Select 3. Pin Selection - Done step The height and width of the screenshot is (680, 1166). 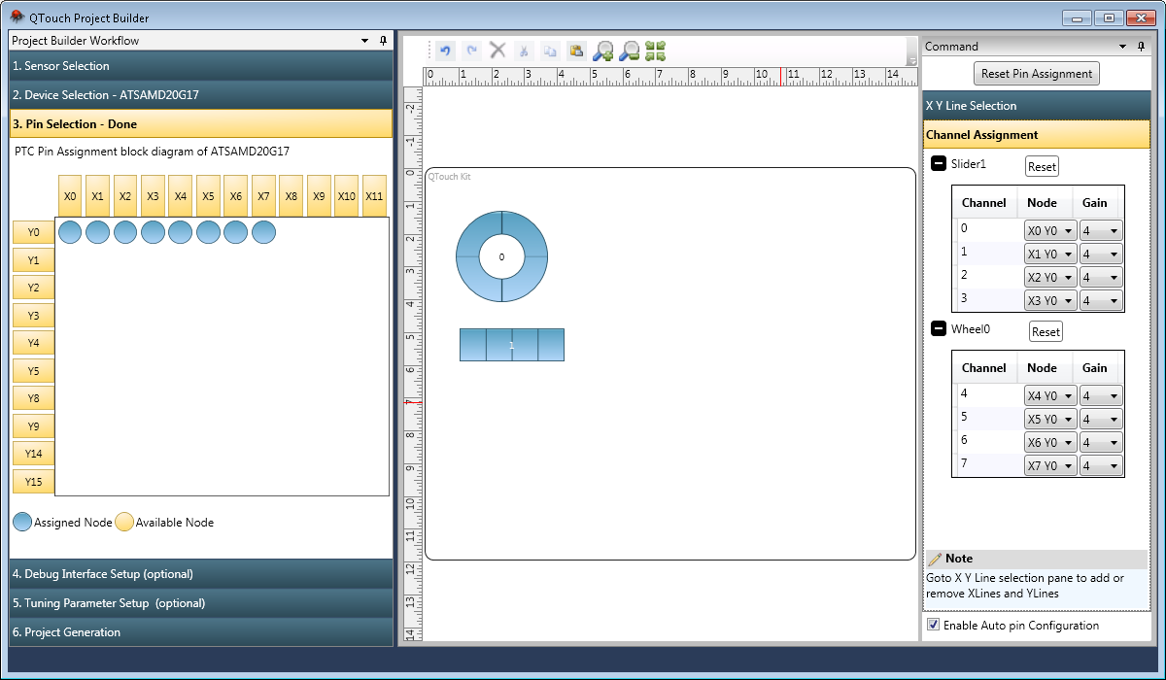coord(200,124)
